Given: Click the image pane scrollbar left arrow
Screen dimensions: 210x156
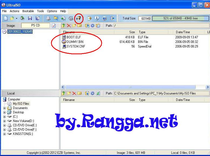Looking at the screenshot, I should [x=63, y=87].
